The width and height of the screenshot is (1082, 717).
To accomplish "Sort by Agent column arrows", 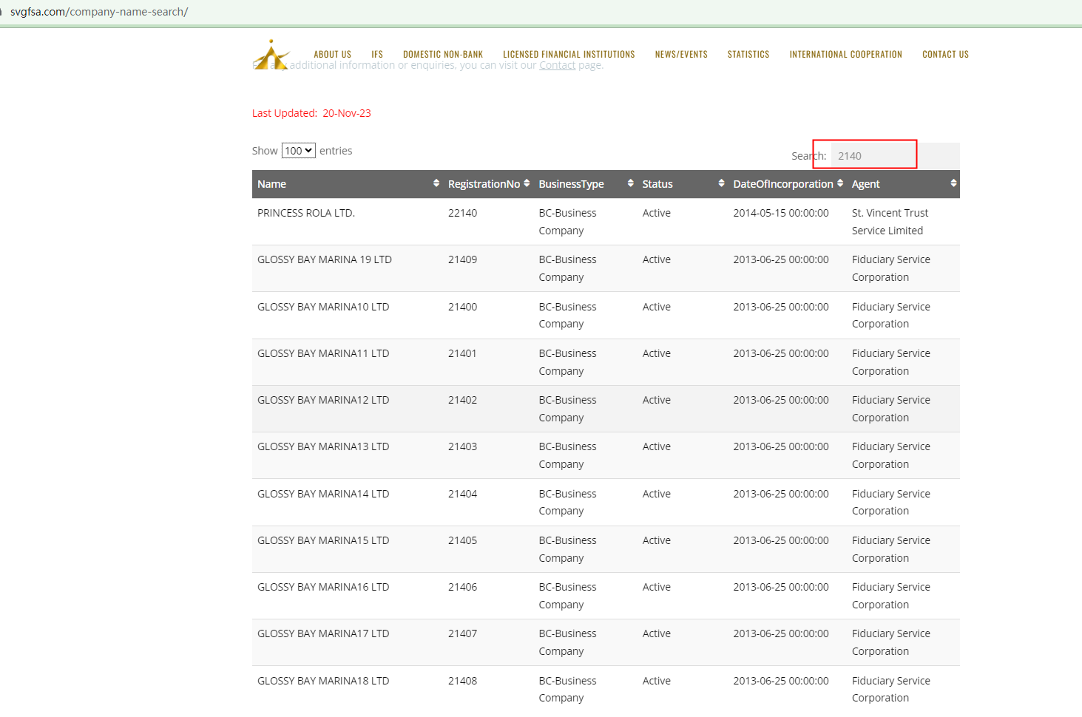I will tap(953, 183).
